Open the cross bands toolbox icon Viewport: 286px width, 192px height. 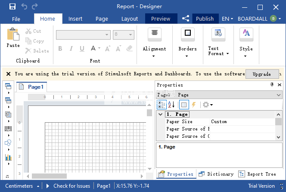(x=8, y=100)
